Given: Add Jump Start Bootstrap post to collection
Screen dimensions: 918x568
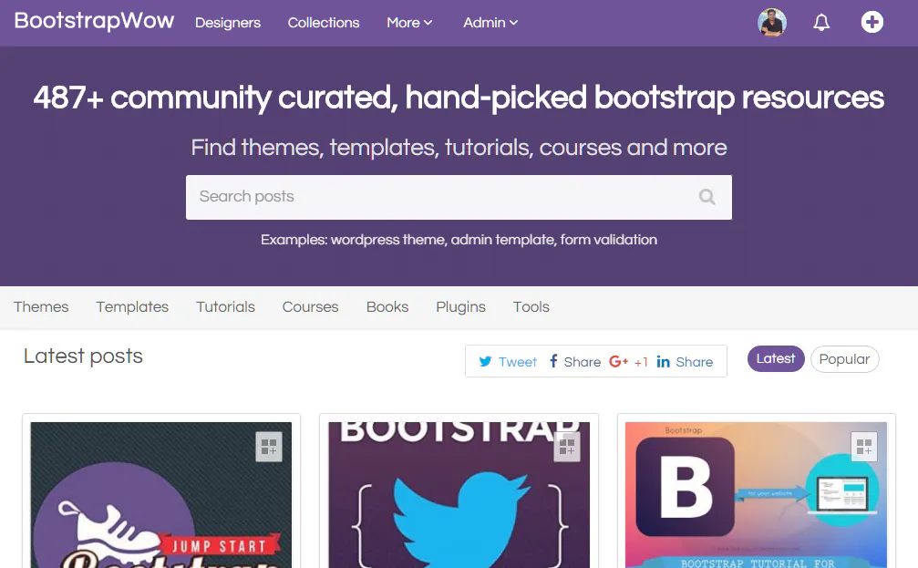Looking at the screenshot, I should coord(269,447).
